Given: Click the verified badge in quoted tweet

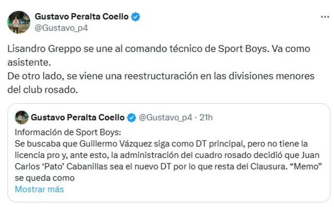Looking at the screenshot, I should click(x=132, y=118).
